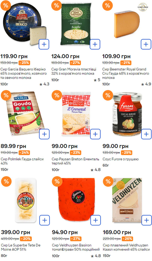The image size is (152, 261).
Task: Add Garcia Baquero Iberico cheese to cart
Action: coord(44,44)
